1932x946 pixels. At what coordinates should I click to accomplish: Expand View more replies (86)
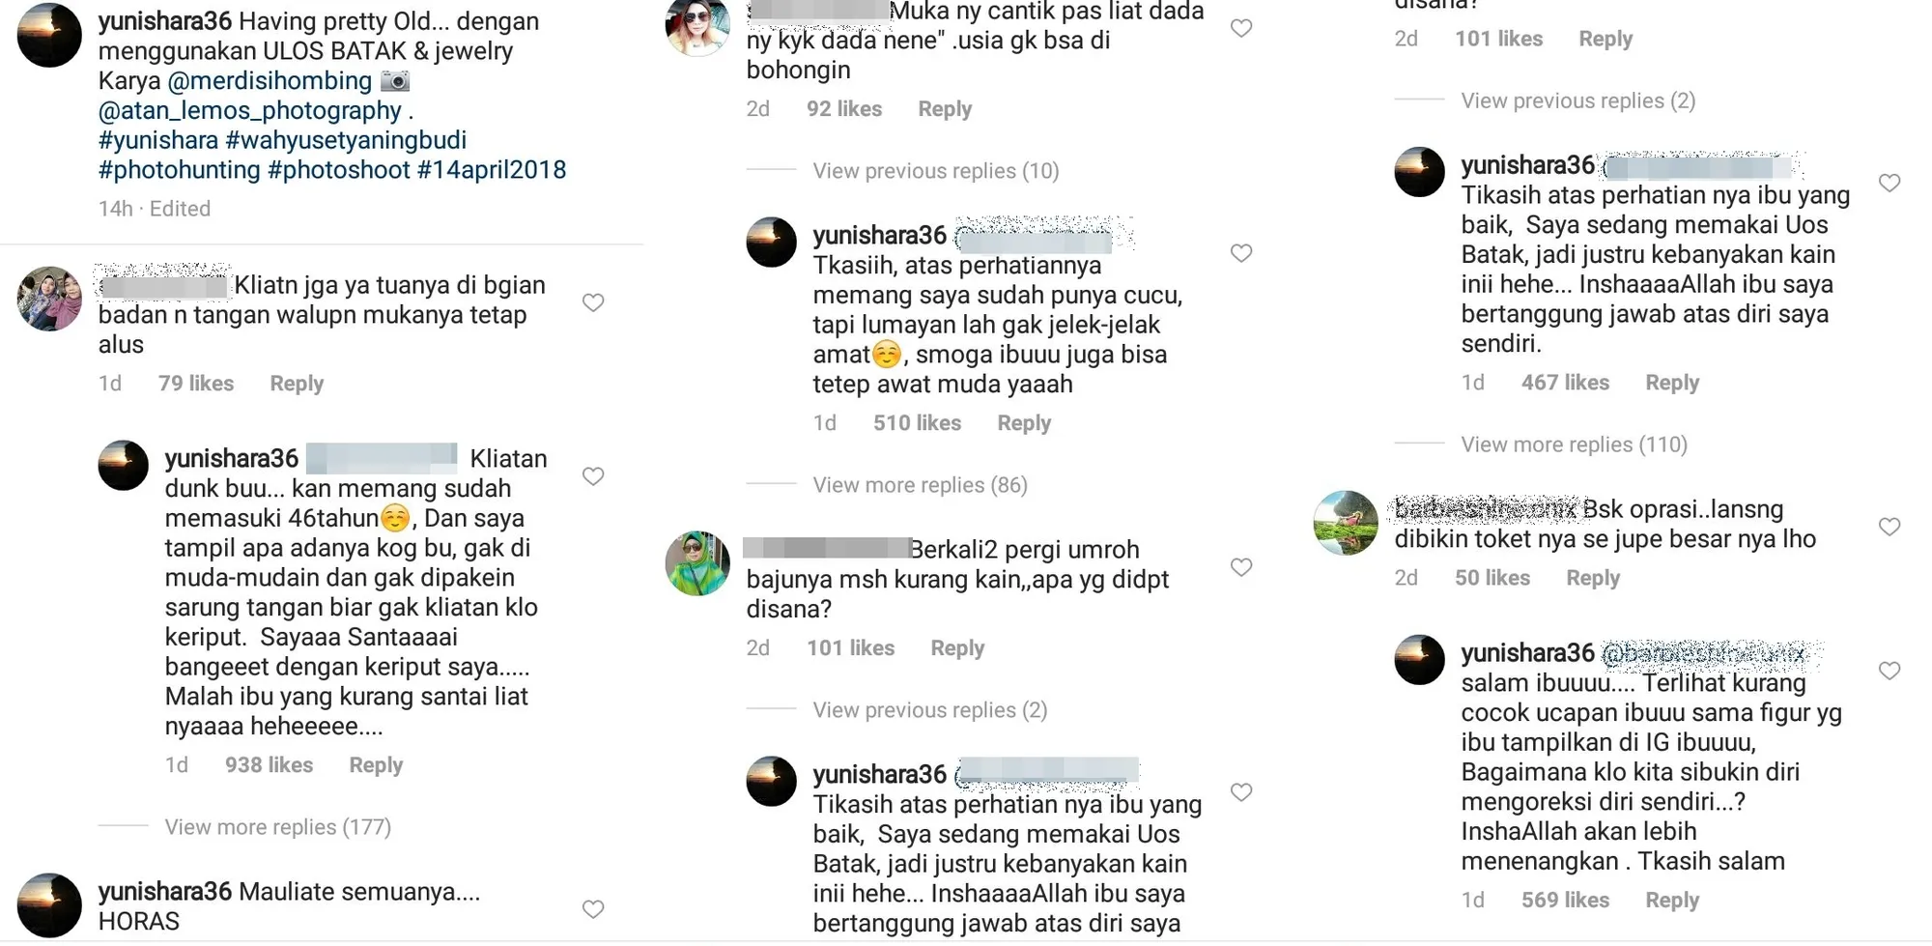920,485
